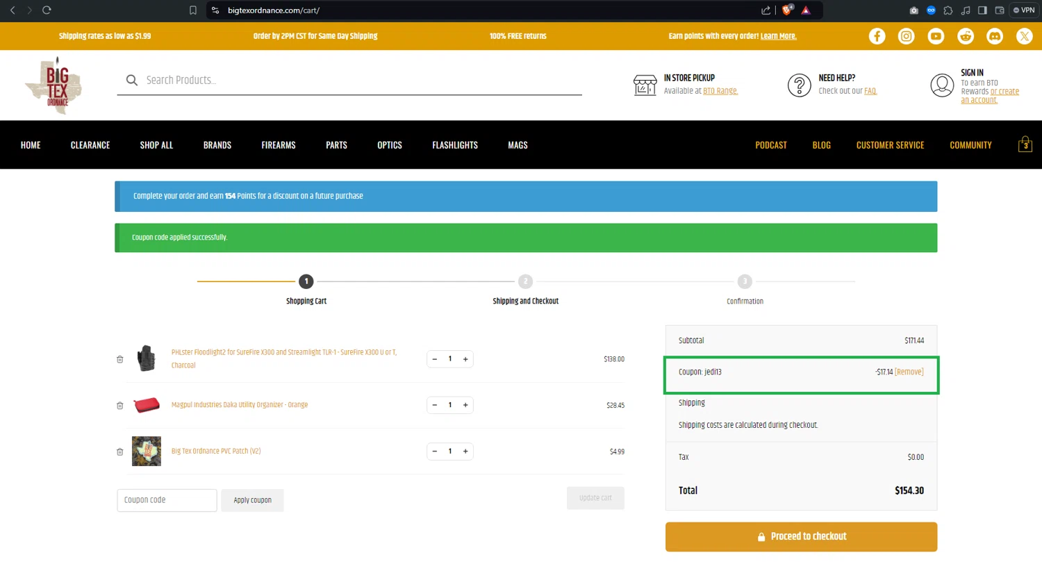The height and width of the screenshot is (562, 1042).
Task: Open the SHOP ALL menu
Action: (156, 145)
